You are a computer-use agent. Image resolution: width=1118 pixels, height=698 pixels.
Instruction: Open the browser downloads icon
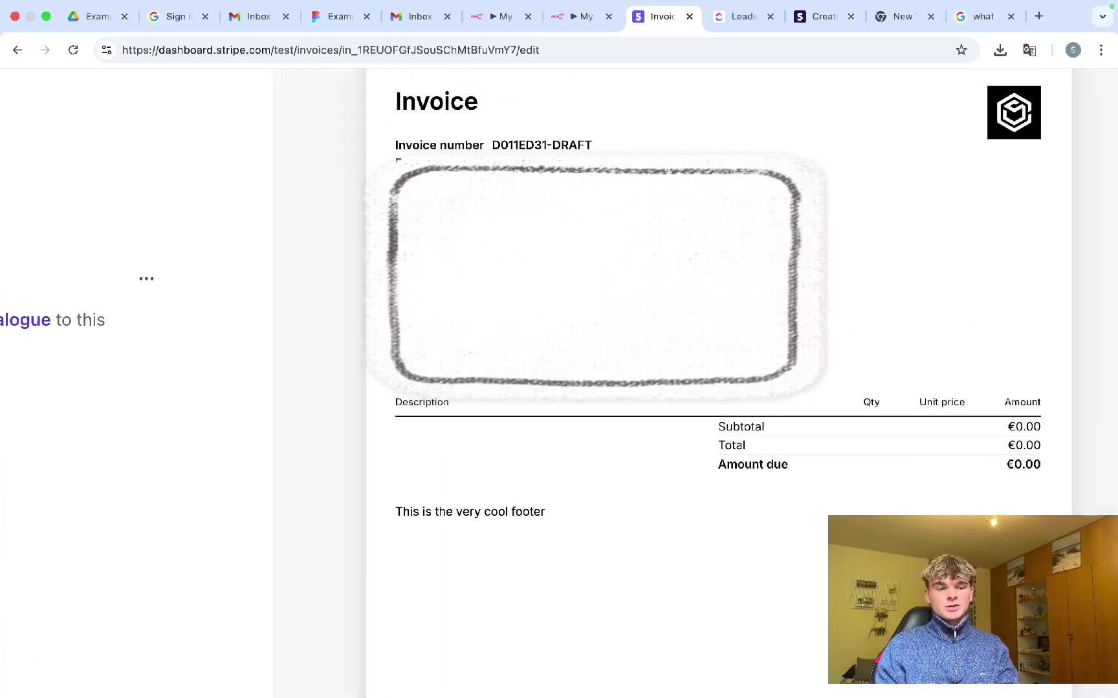click(1000, 50)
